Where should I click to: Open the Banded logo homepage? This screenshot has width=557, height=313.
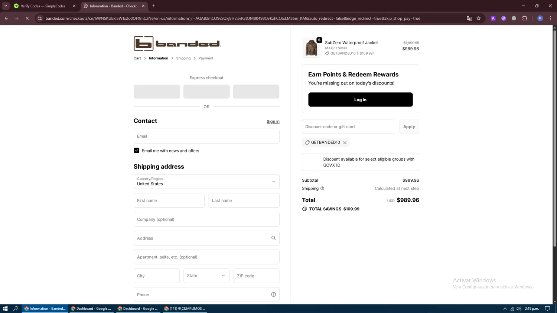(177, 43)
